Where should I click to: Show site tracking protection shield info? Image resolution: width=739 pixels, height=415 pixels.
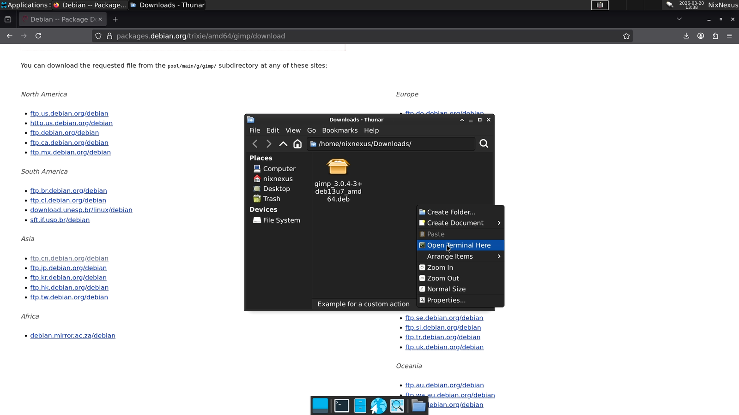[x=98, y=36]
